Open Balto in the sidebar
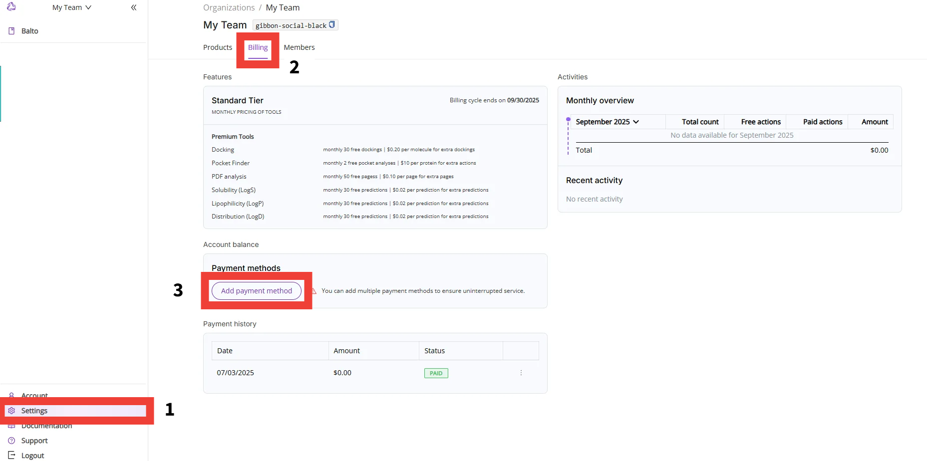The width and height of the screenshot is (927, 461). click(30, 31)
